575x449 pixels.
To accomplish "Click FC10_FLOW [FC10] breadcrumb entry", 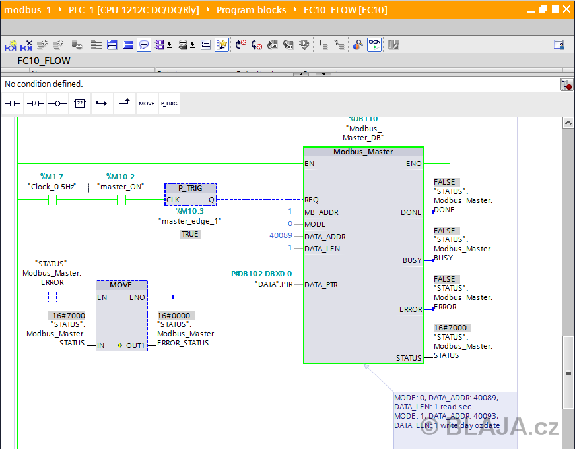I will [345, 10].
